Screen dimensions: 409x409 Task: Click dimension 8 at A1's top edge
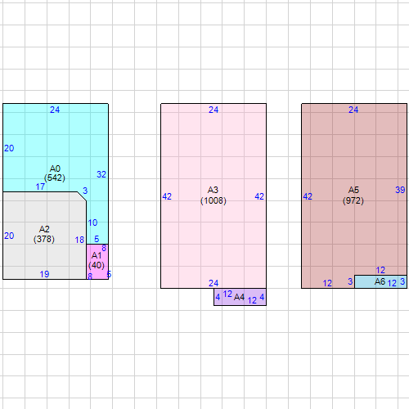click(x=104, y=248)
